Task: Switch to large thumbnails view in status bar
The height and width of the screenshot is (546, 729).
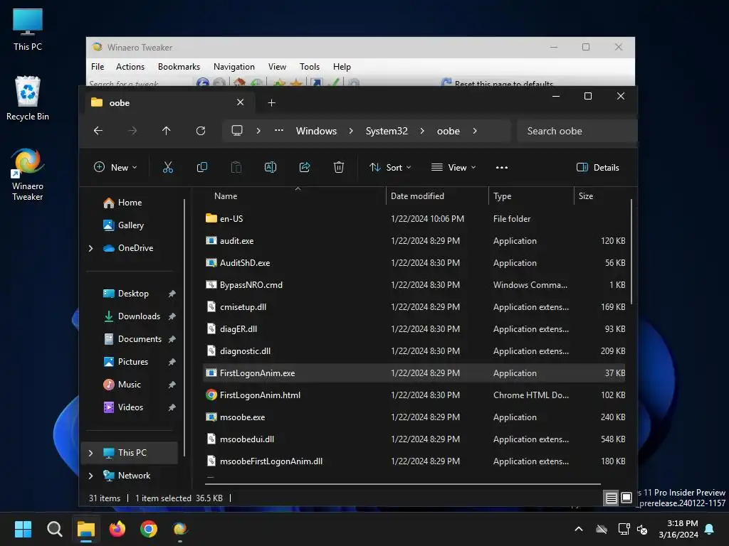Action: coord(626,498)
